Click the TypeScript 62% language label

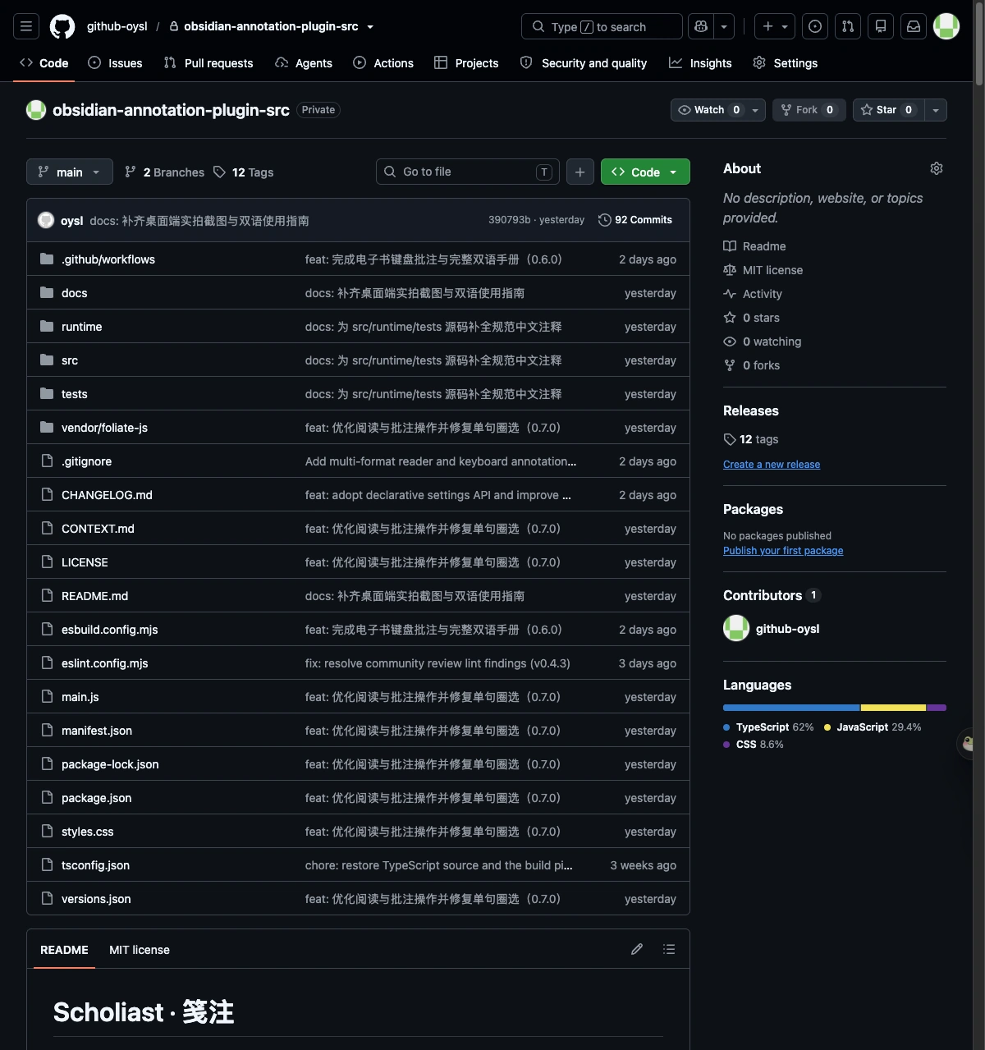point(769,727)
